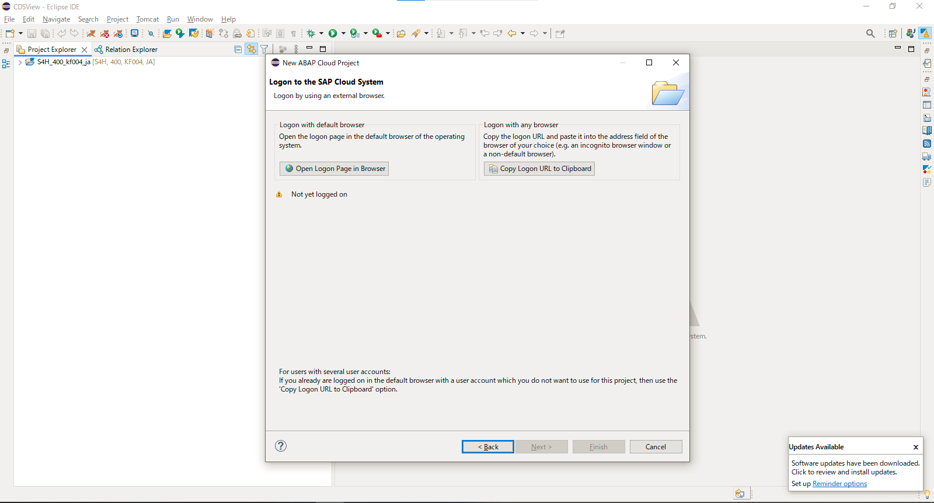Click the Debug bug toolbar icon
Viewport: 934px width, 503px height.
click(311, 33)
